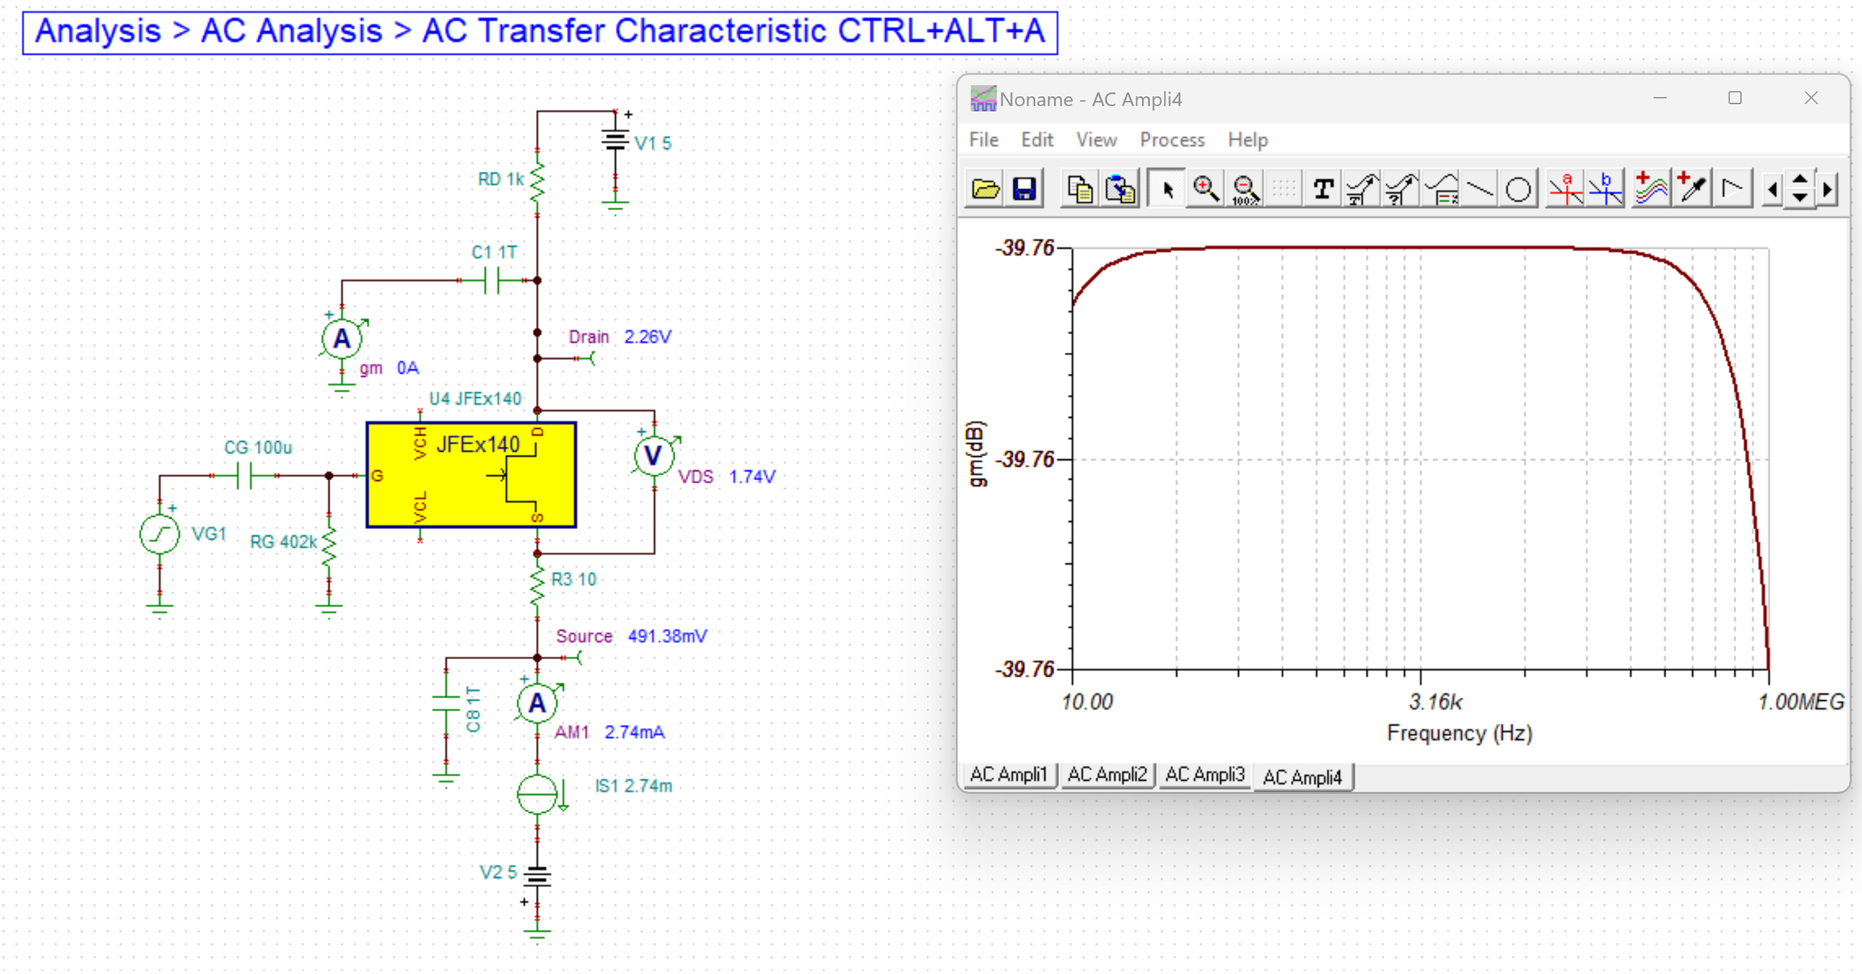Screen dimensions: 1862x974
Task: Select the RG 402k resistor label
Action: [283, 542]
